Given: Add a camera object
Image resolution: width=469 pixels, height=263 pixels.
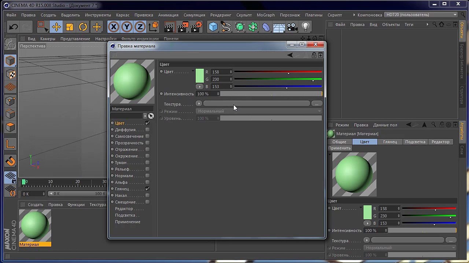Looking at the screenshot, I should tap(292, 27).
